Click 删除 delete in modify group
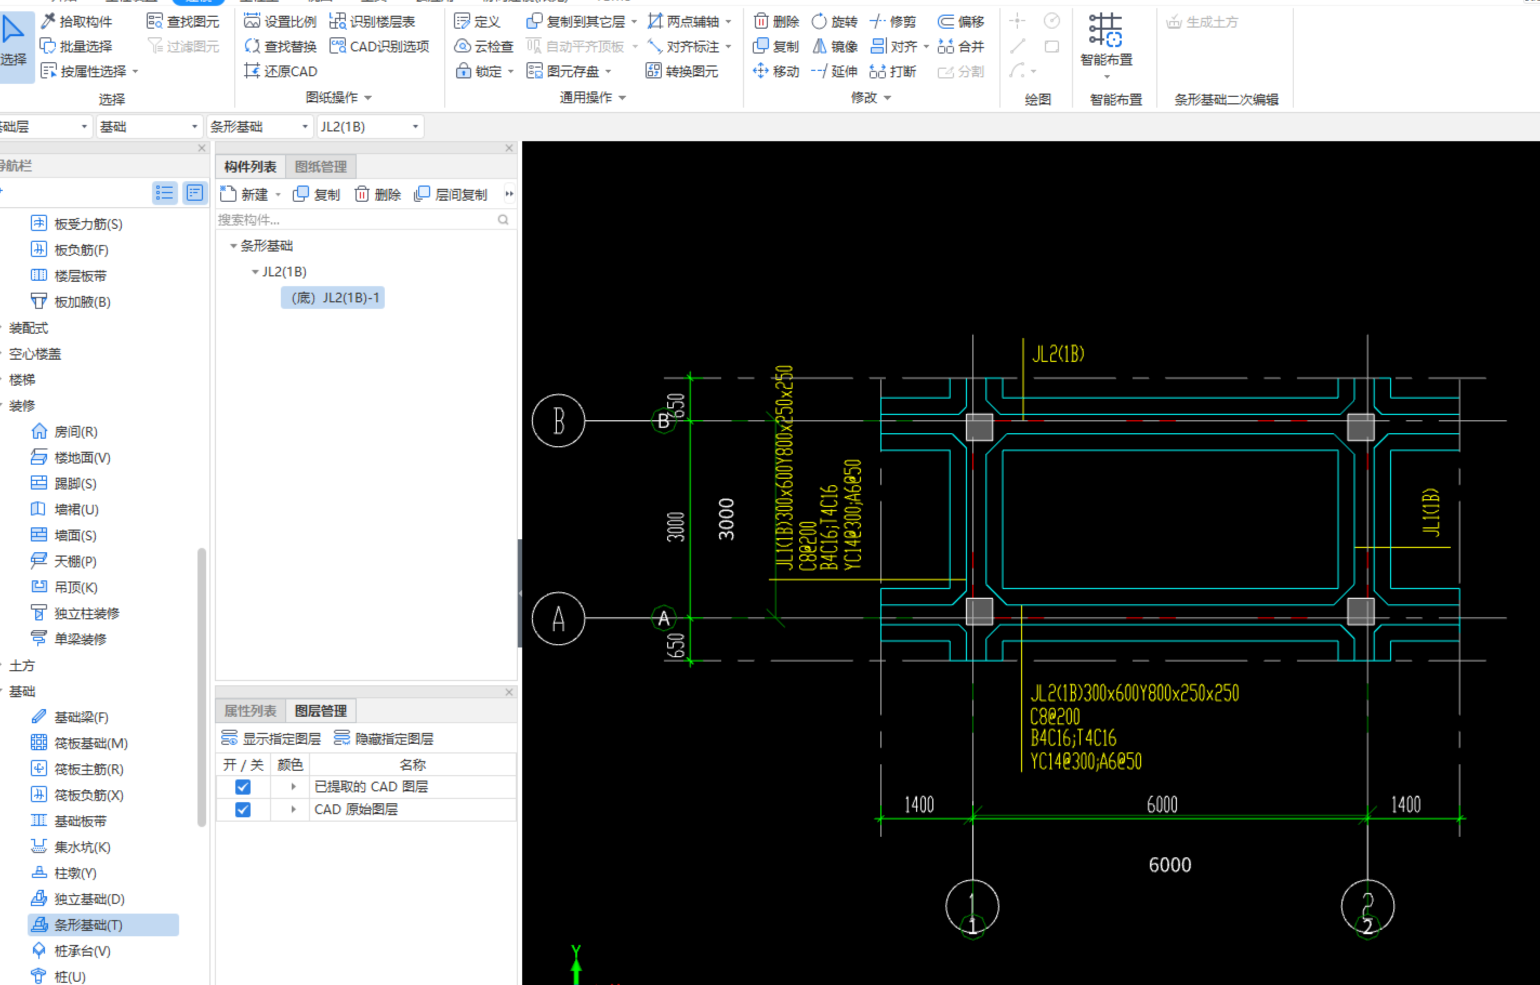 pos(776,22)
